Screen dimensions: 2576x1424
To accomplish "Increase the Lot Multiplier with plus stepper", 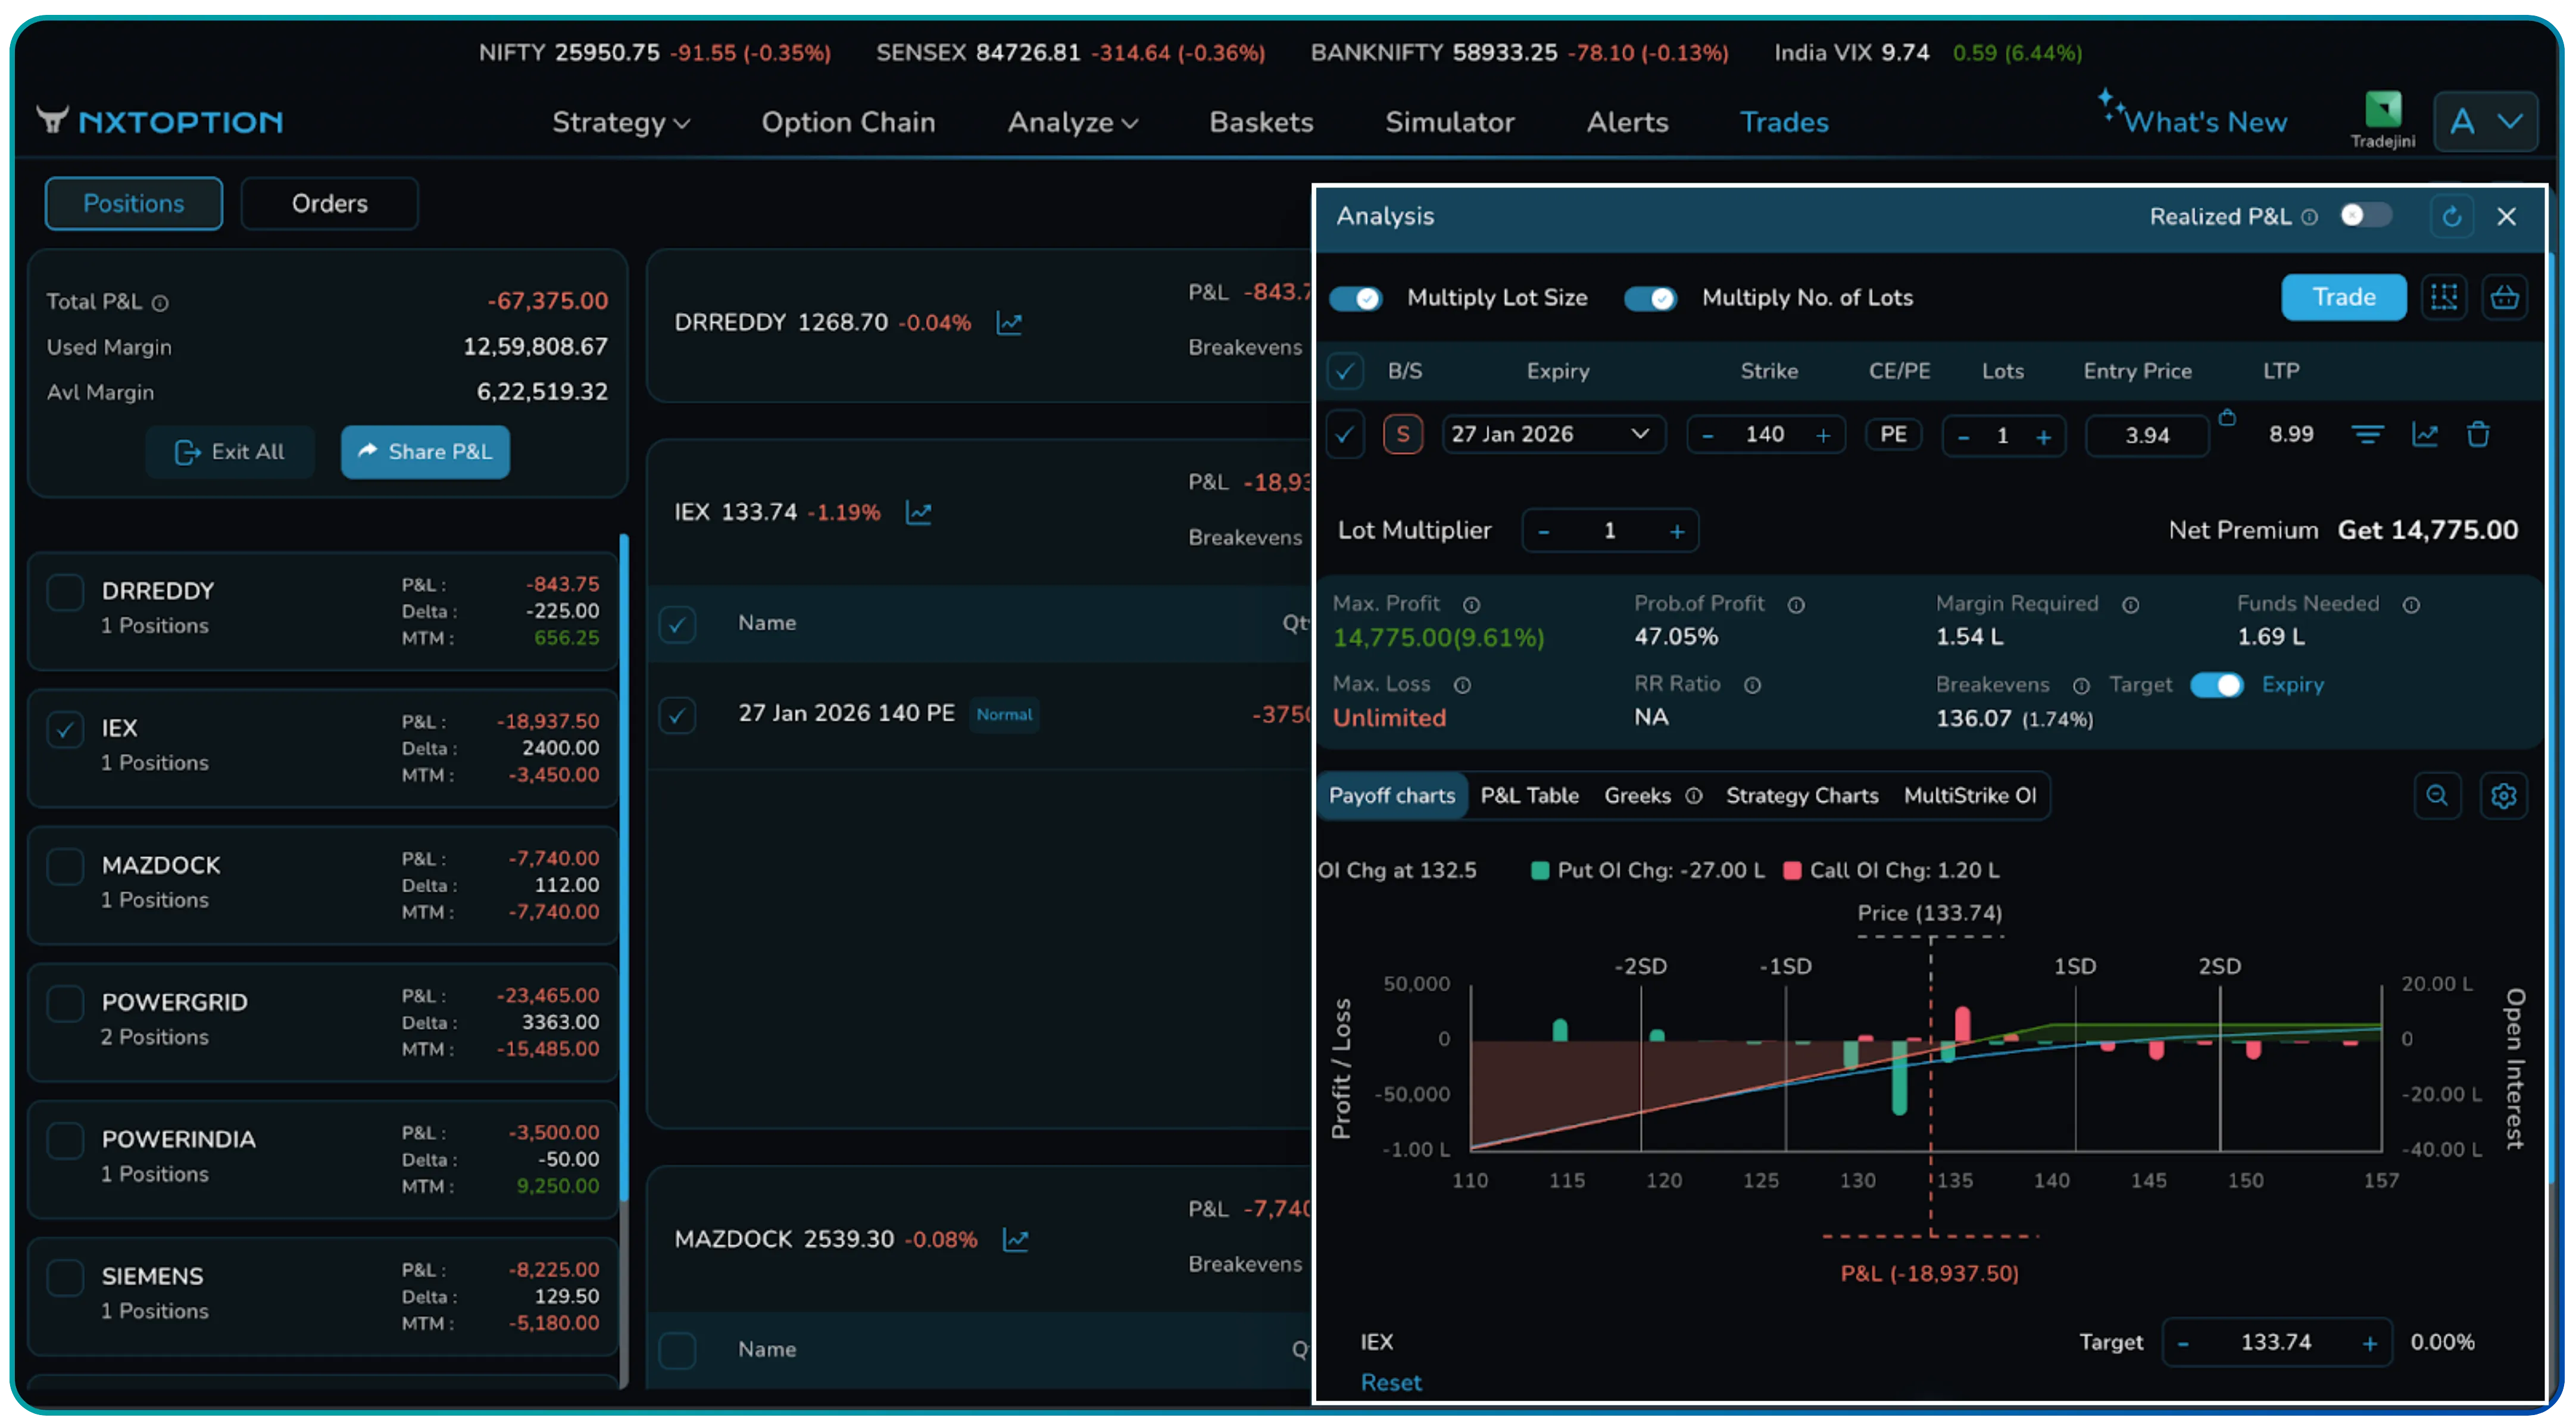I will [x=1677, y=531].
